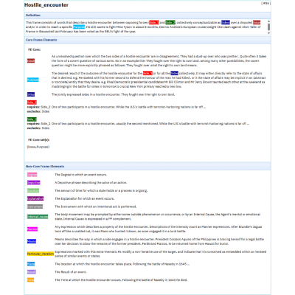Click the Purpose tag in the definition text
Image resolution: width=295 pixels, height=295 pixels.
coord(79,27)
